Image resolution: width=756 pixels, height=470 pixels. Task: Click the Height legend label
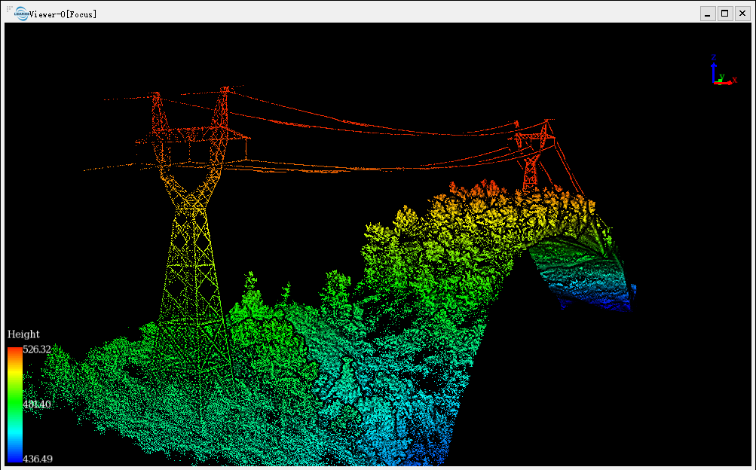(23, 334)
